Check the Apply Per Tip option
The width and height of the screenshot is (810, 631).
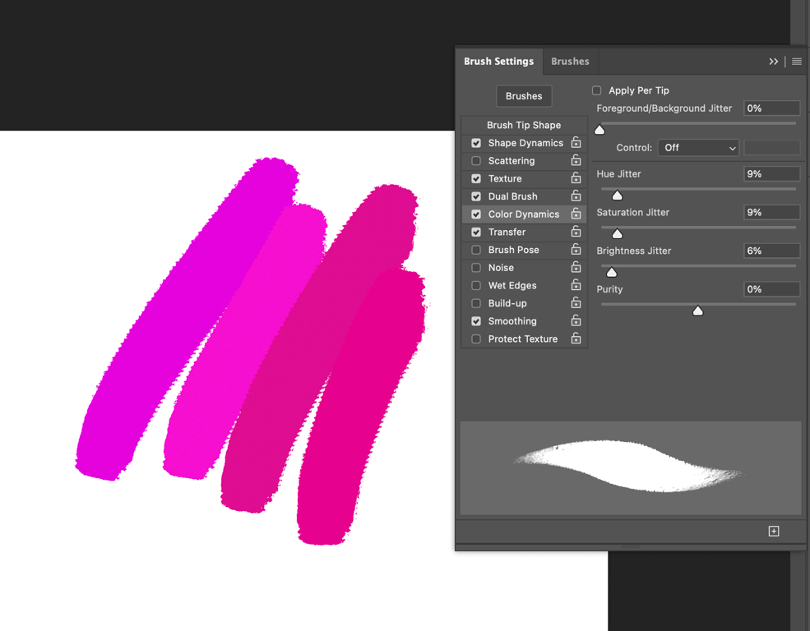tap(597, 90)
